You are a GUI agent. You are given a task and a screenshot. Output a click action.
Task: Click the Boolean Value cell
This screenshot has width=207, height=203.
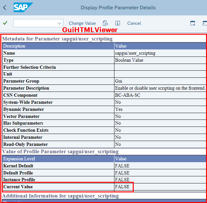click(129, 60)
